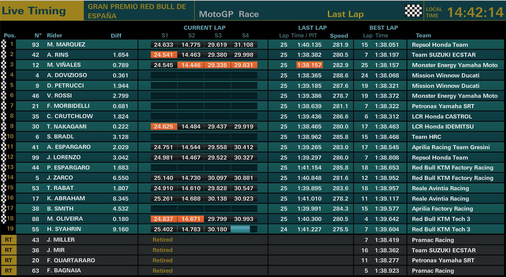Click the Team HRC team name

(x=426, y=136)
